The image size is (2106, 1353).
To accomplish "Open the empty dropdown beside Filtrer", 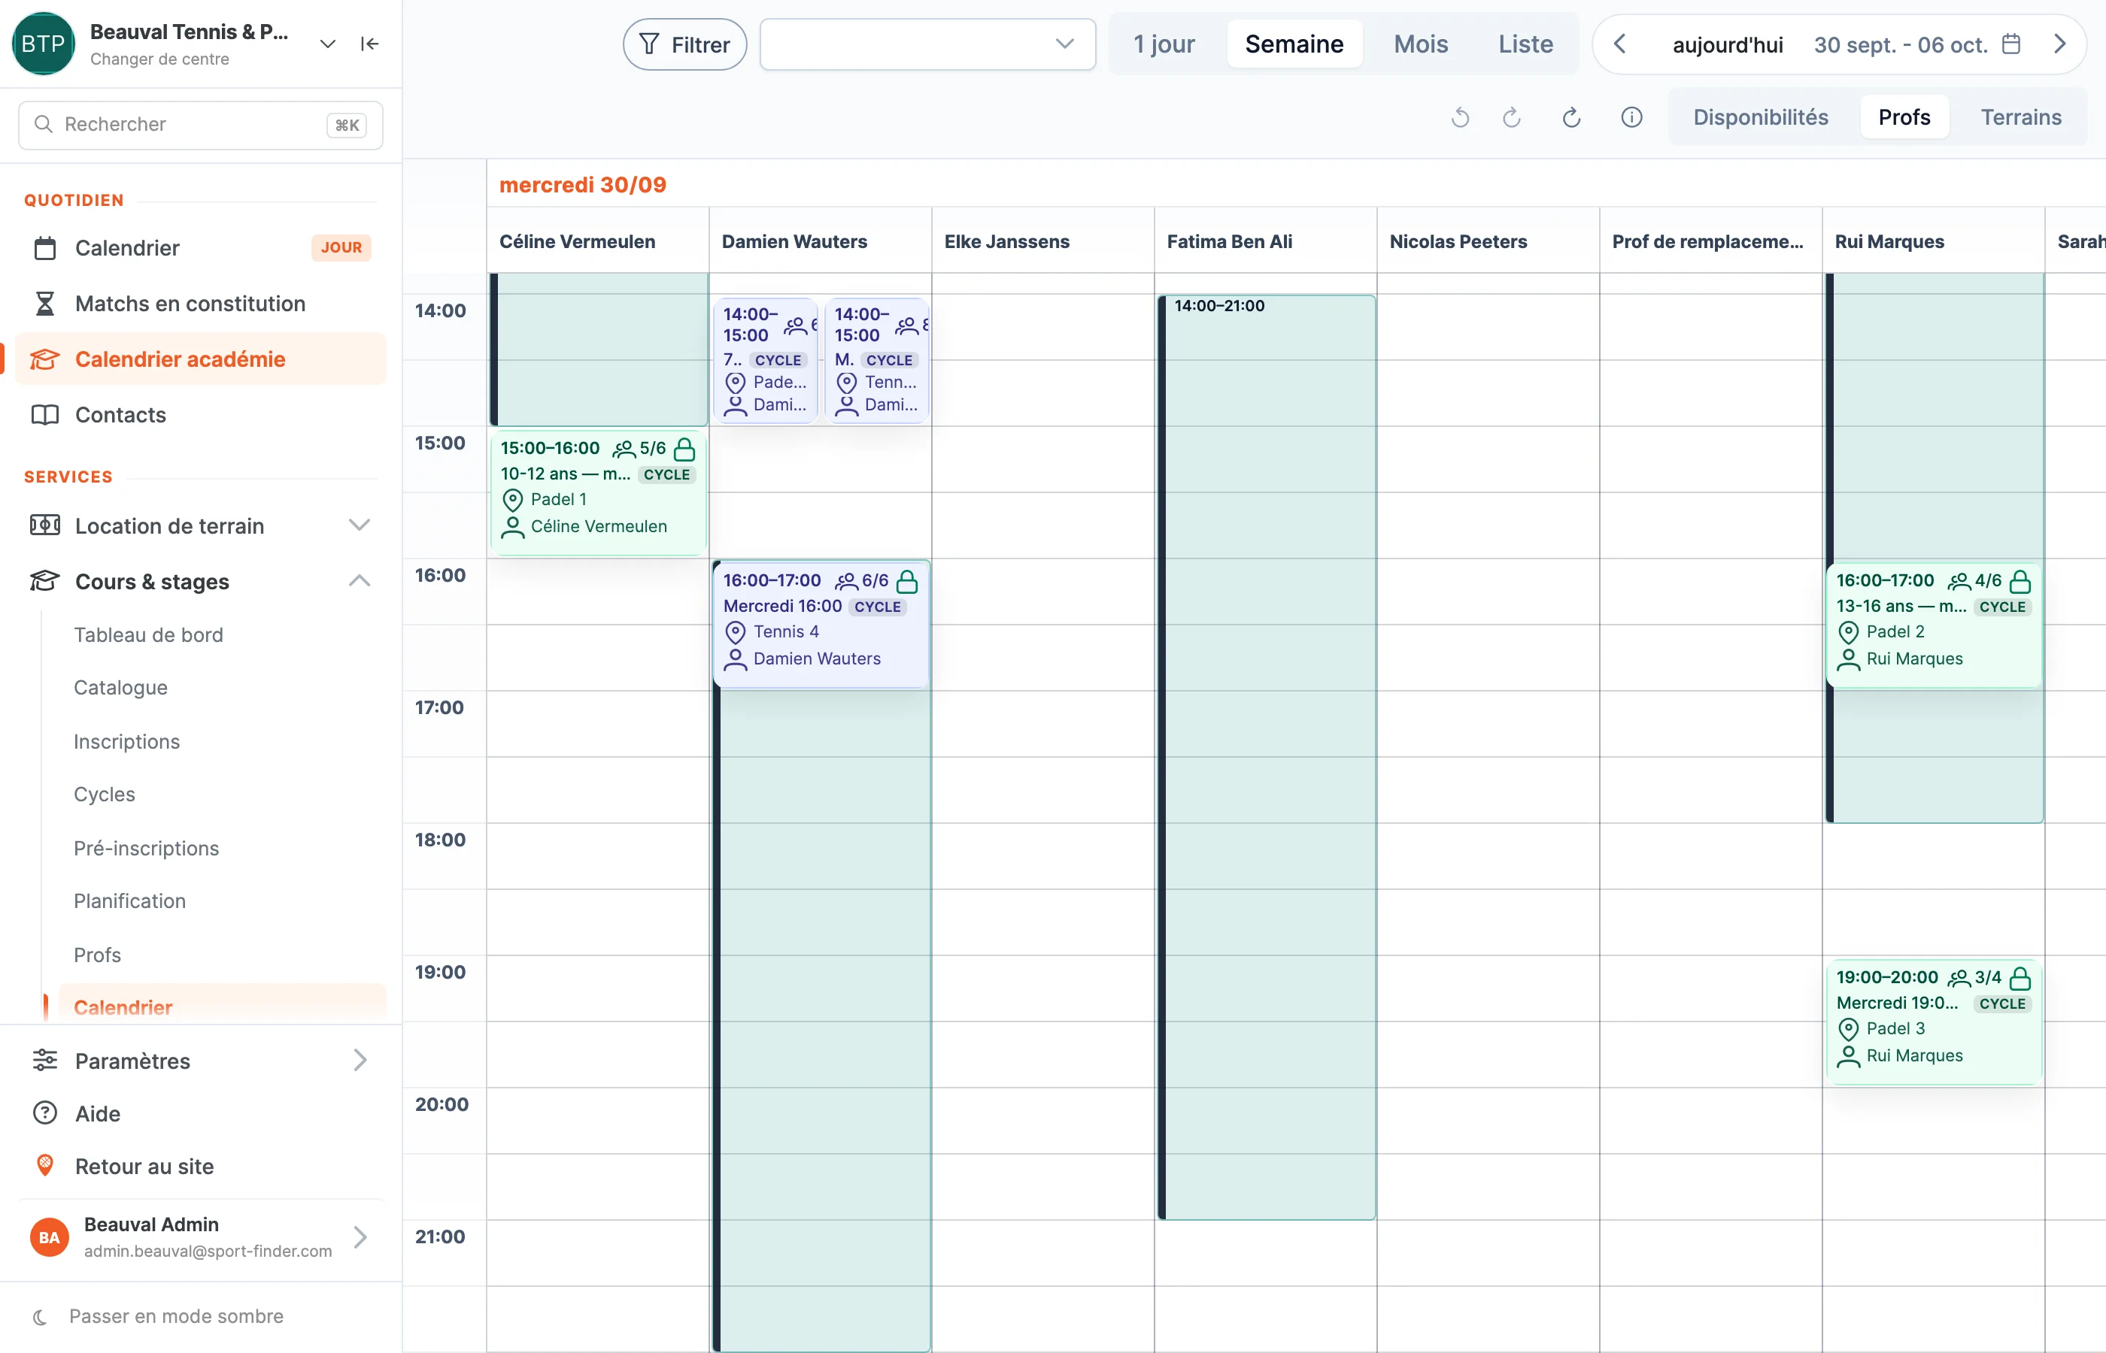I will (927, 44).
